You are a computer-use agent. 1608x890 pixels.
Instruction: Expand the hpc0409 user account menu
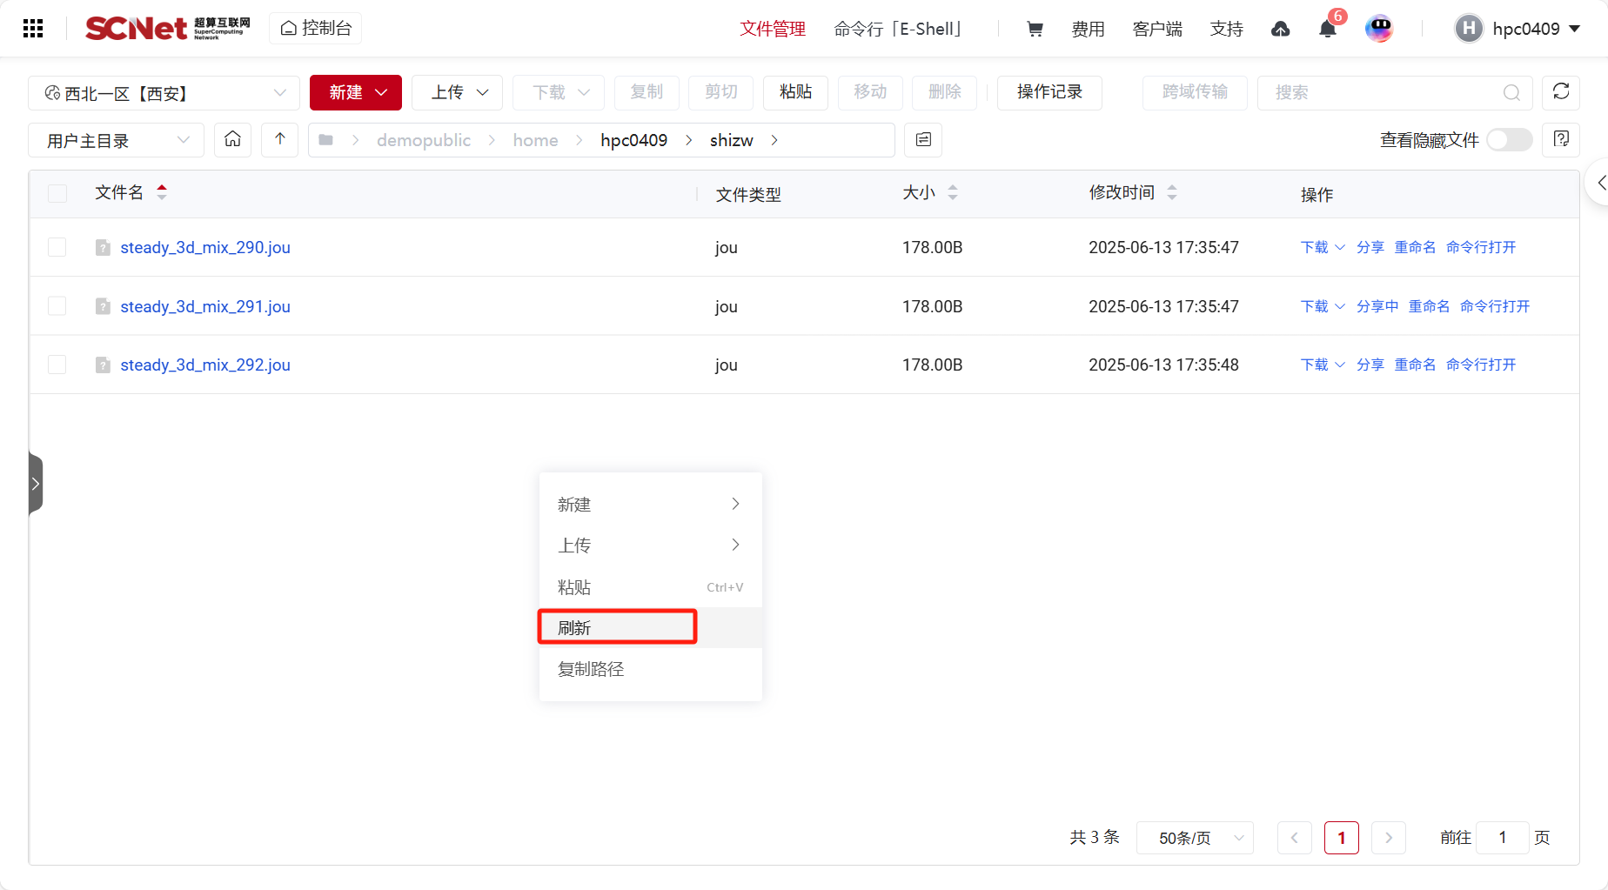click(1518, 29)
